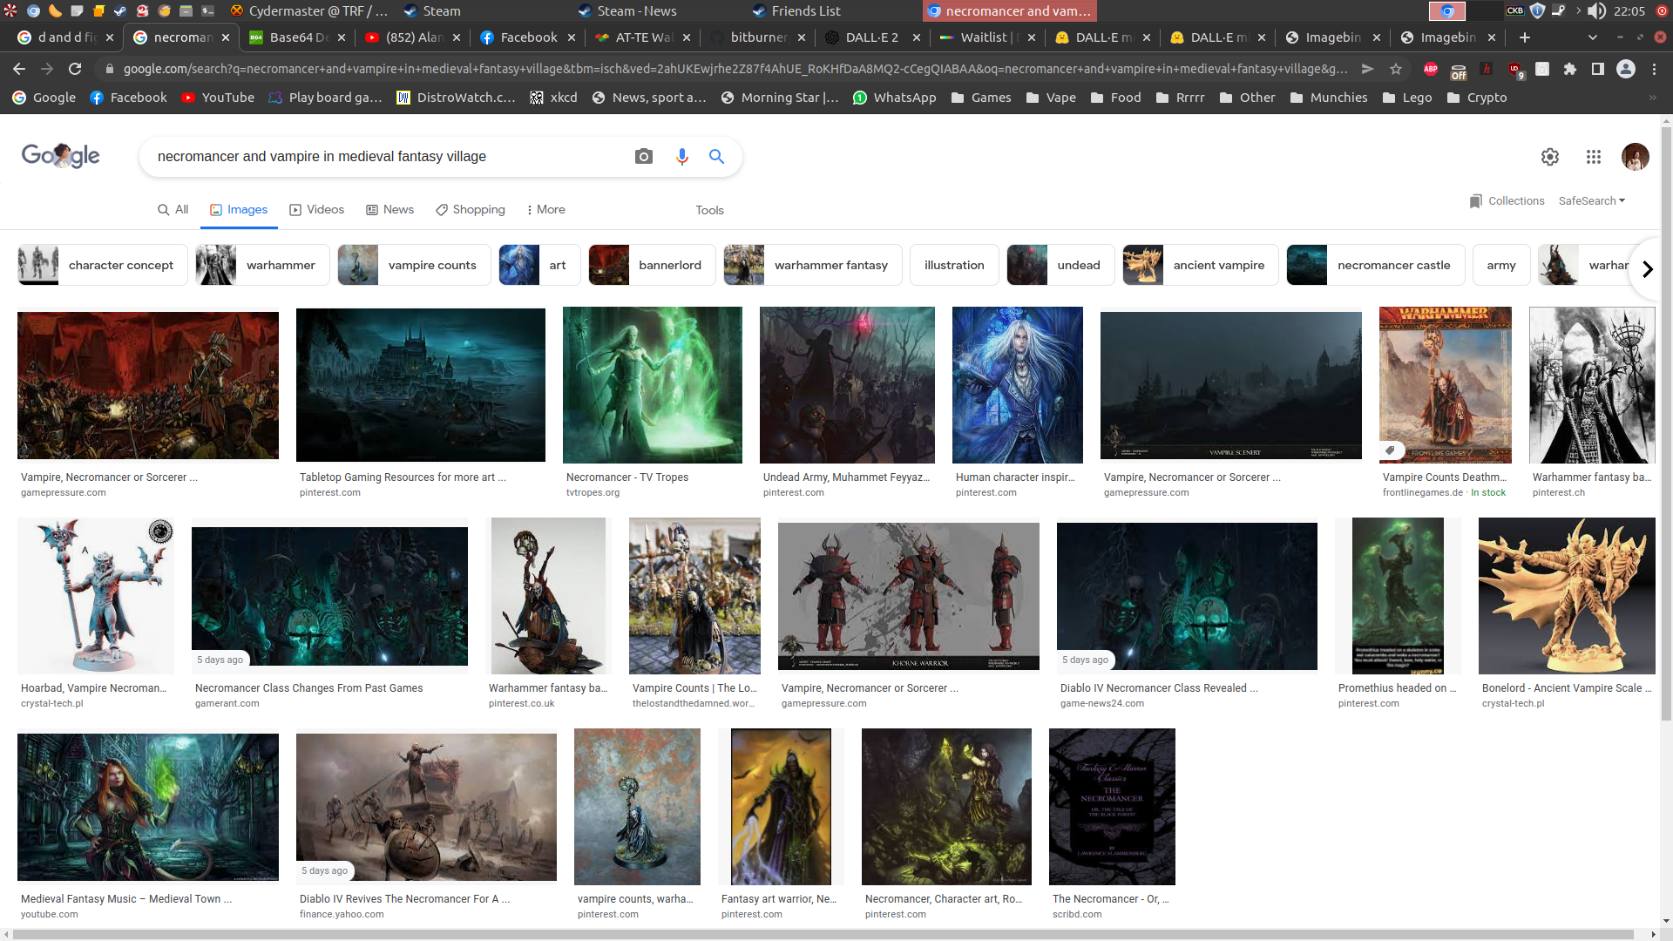Open the Munchies bookmarks folder
This screenshot has height=941, width=1673.
click(x=1329, y=98)
